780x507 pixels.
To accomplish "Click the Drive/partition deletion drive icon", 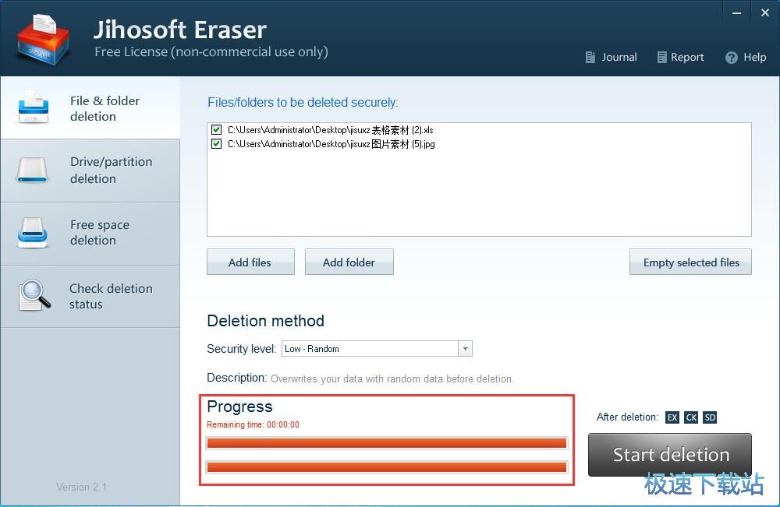I will (x=34, y=170).
